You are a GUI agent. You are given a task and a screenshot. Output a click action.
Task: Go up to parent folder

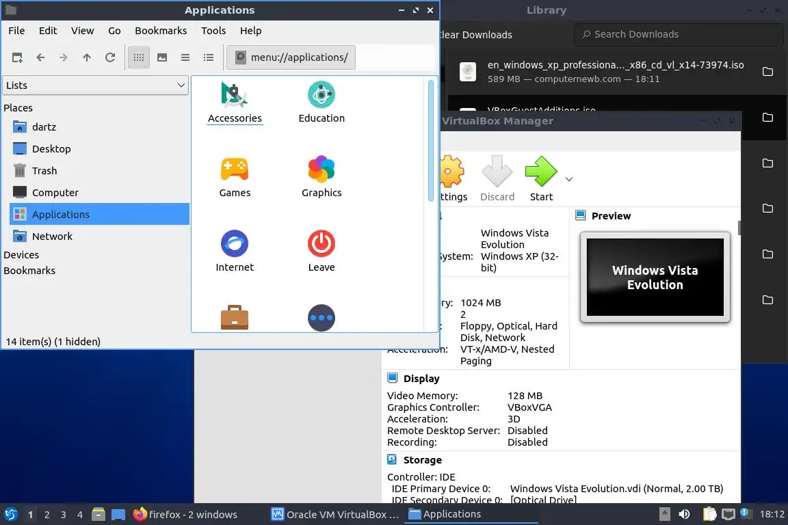pos(87,57)
